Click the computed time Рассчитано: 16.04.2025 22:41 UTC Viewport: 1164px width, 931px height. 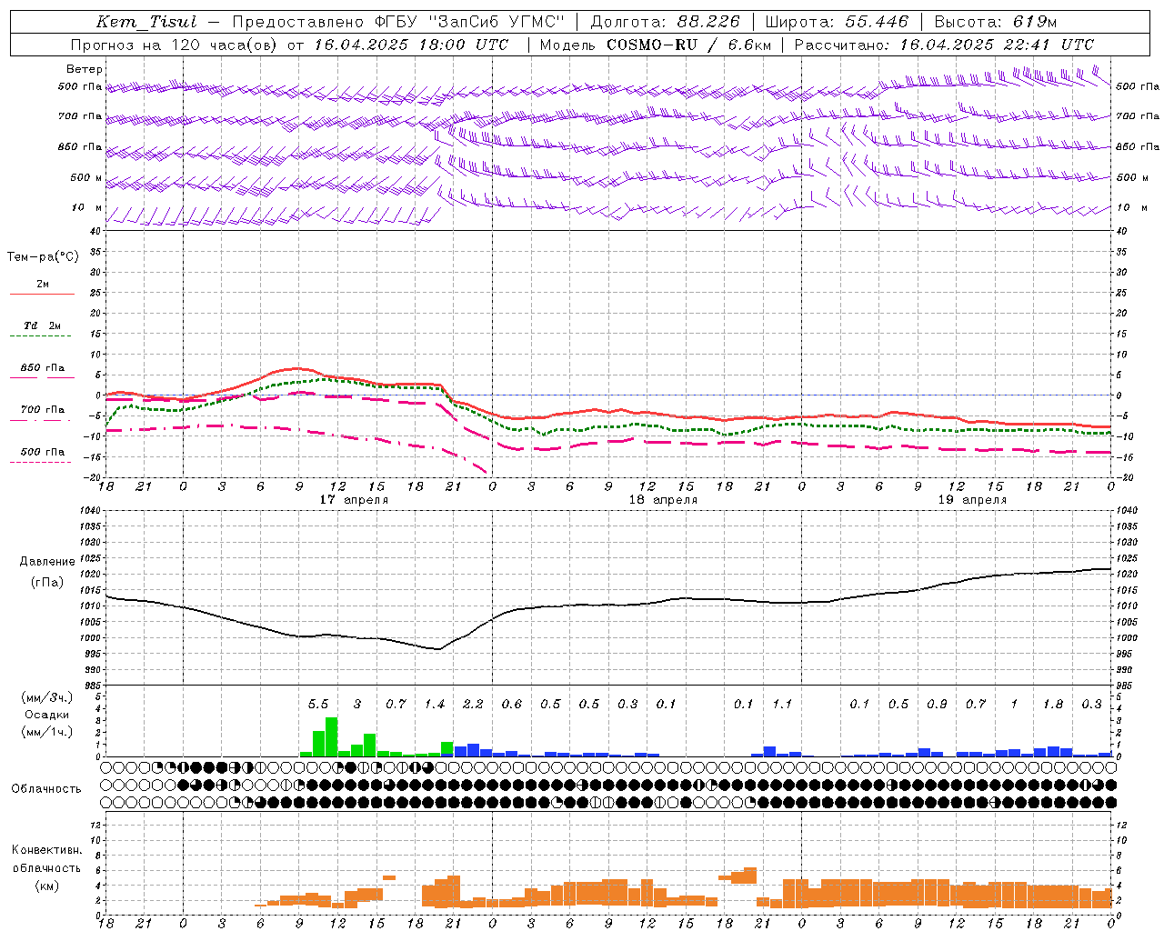(x=944, y=45)
